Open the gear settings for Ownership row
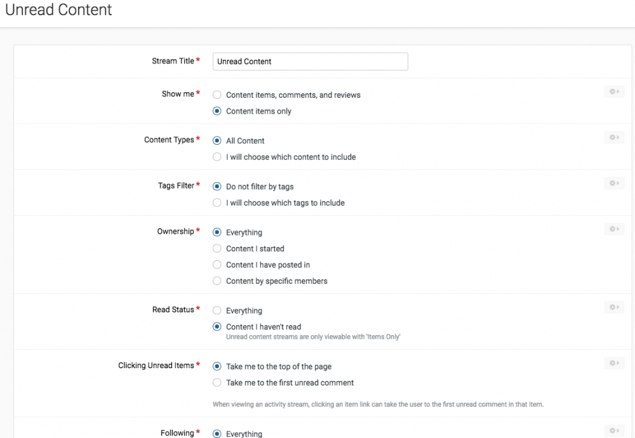The image size is (635, 438). click(614, 229)
